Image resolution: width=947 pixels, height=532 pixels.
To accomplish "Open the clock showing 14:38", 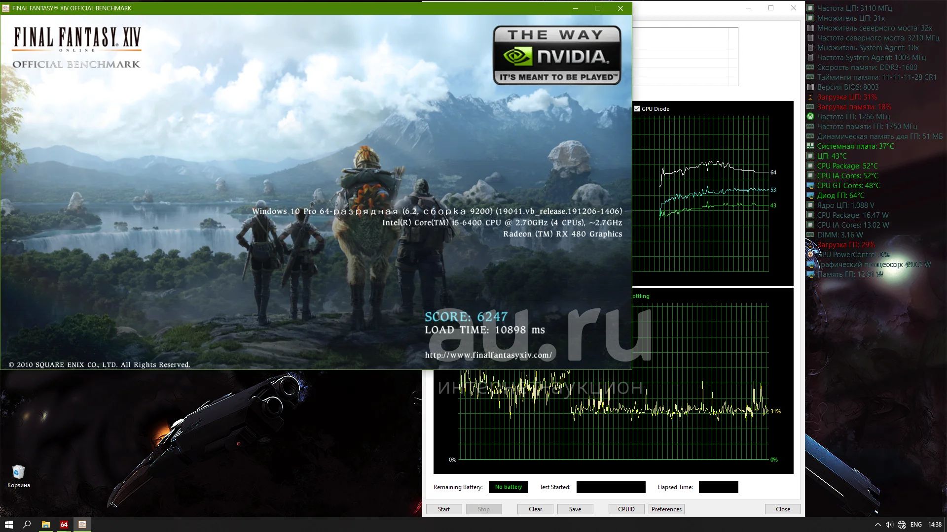I will (935, 525).
